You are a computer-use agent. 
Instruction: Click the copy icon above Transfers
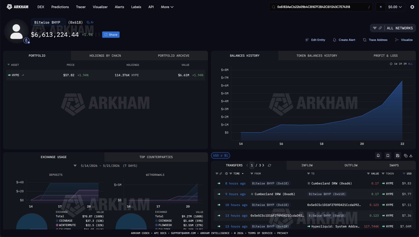pos(406,156)
